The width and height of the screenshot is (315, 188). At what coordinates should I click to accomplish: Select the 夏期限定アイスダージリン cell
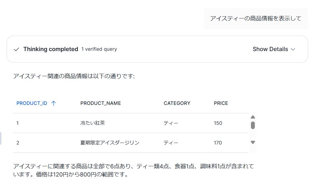coord(110,143)
